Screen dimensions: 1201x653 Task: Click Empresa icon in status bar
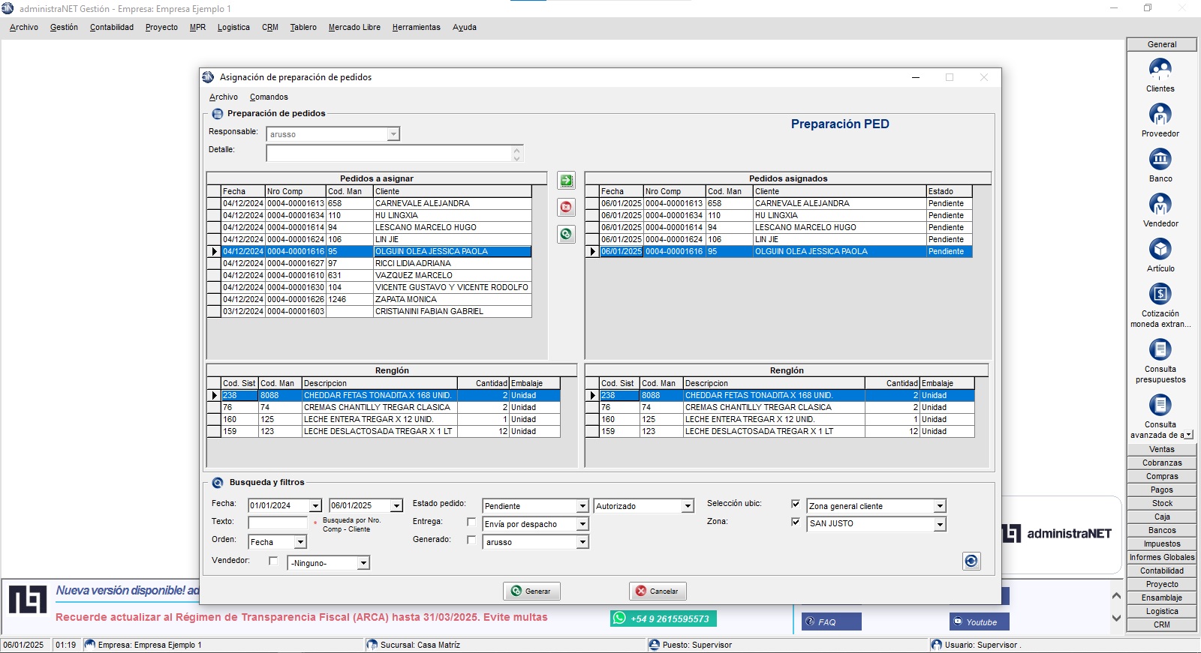90,645
